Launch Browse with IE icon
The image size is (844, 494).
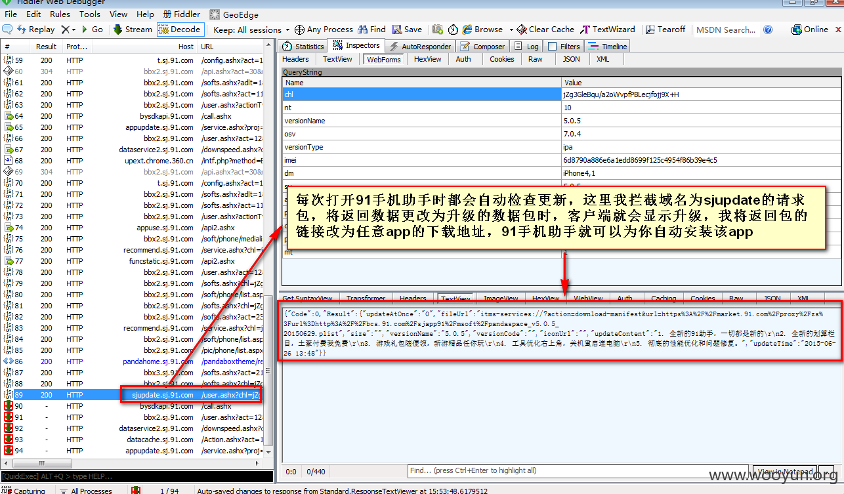point(482,30)
